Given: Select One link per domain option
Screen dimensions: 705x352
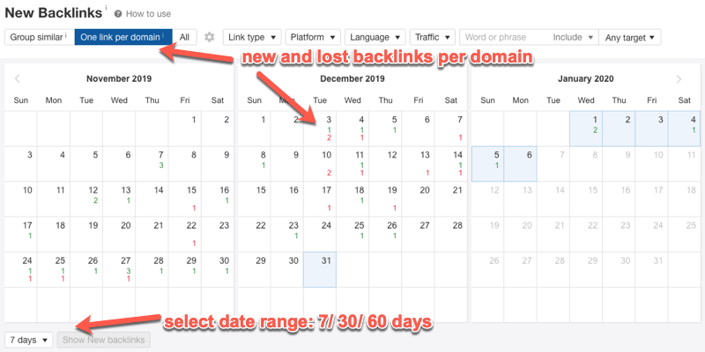Looking at the screenshot, I should pyautogui.click(x=122, y=37).
